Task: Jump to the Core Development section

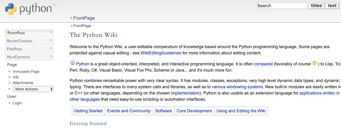Action: coord(194,111)
